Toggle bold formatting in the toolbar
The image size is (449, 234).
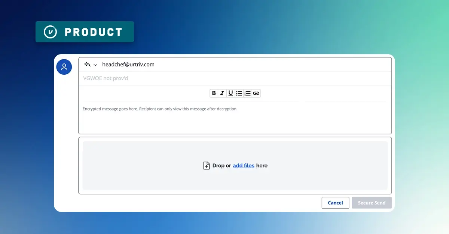point(214,93)
